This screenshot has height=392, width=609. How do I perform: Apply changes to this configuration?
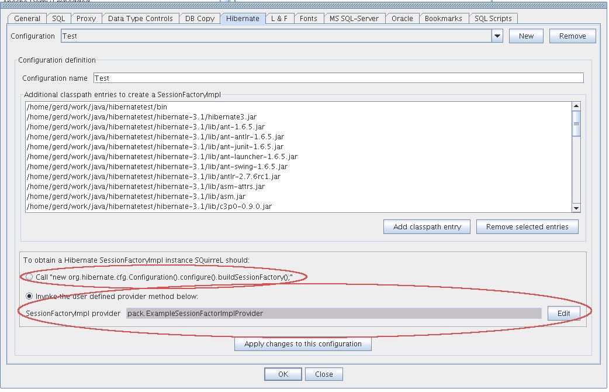(x=303, y=344)
